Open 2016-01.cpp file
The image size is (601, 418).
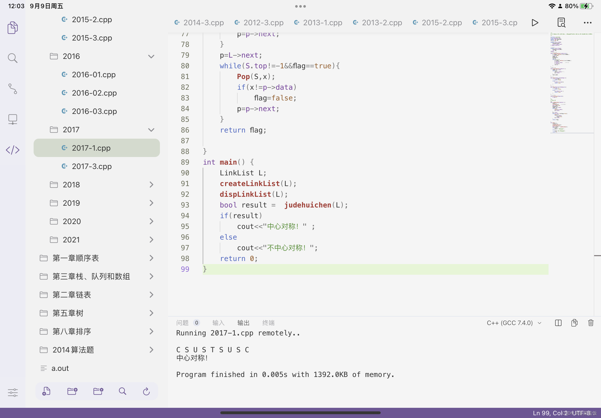point(97,75)
